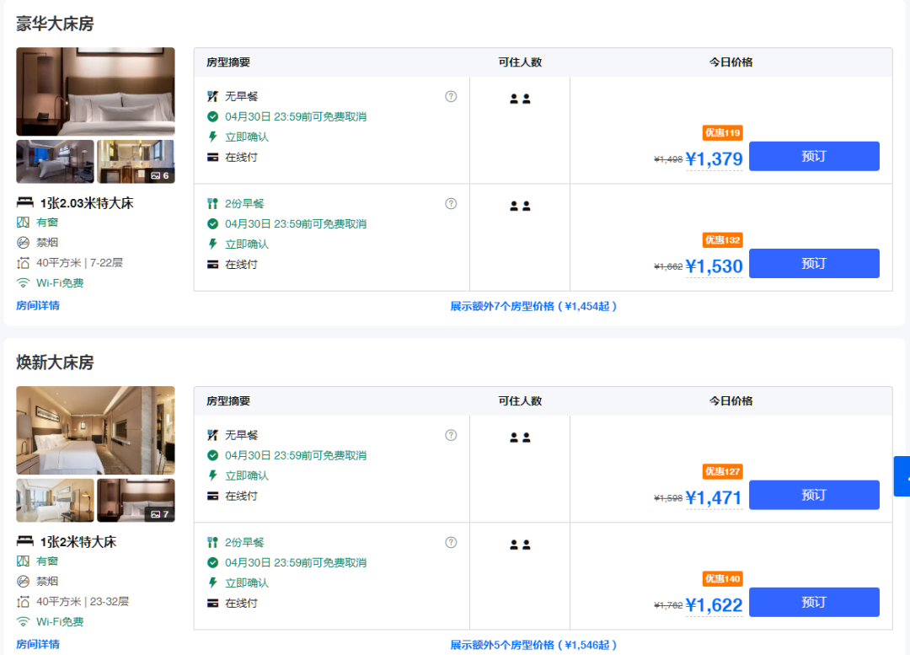This screenshot has width=910, height=655.
Task: Click the blue side tab arrow at right edge
Action: tap(902, 477)
